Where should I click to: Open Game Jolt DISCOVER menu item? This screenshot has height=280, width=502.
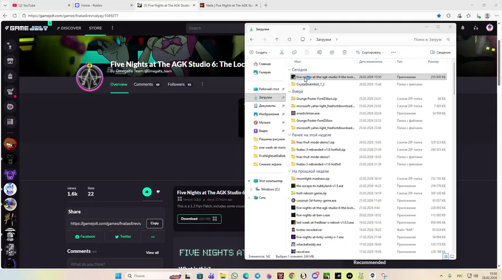pos(69,28)
